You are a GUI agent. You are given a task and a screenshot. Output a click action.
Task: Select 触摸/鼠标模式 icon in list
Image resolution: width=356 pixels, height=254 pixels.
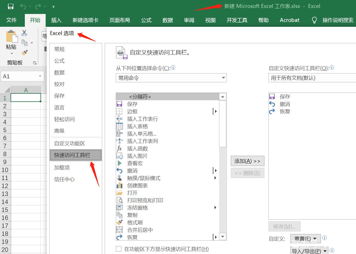pos(120,178)
